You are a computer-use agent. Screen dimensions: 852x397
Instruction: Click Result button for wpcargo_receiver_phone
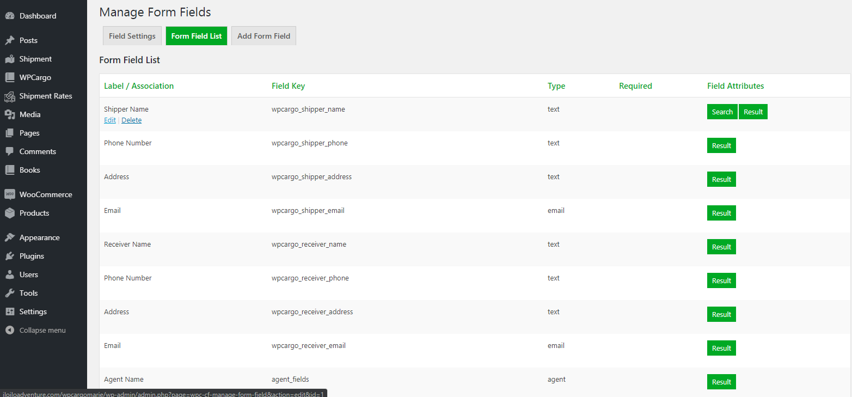[x=721, y=280]
